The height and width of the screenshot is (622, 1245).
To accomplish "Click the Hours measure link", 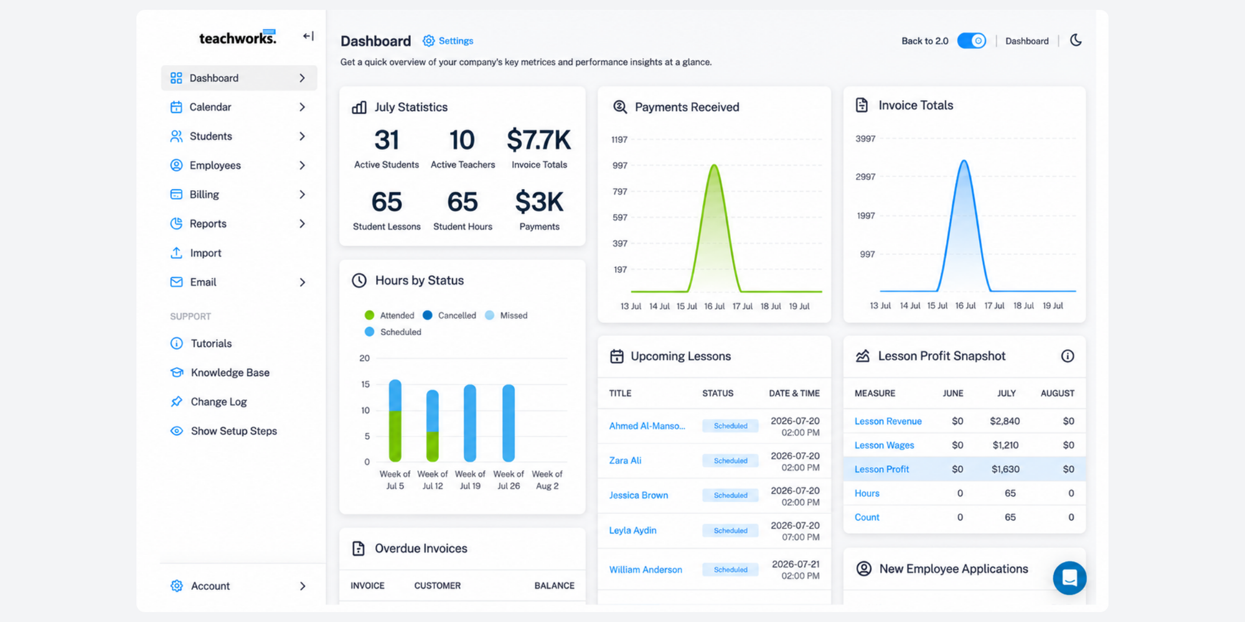I will click(x=867, y=493).
